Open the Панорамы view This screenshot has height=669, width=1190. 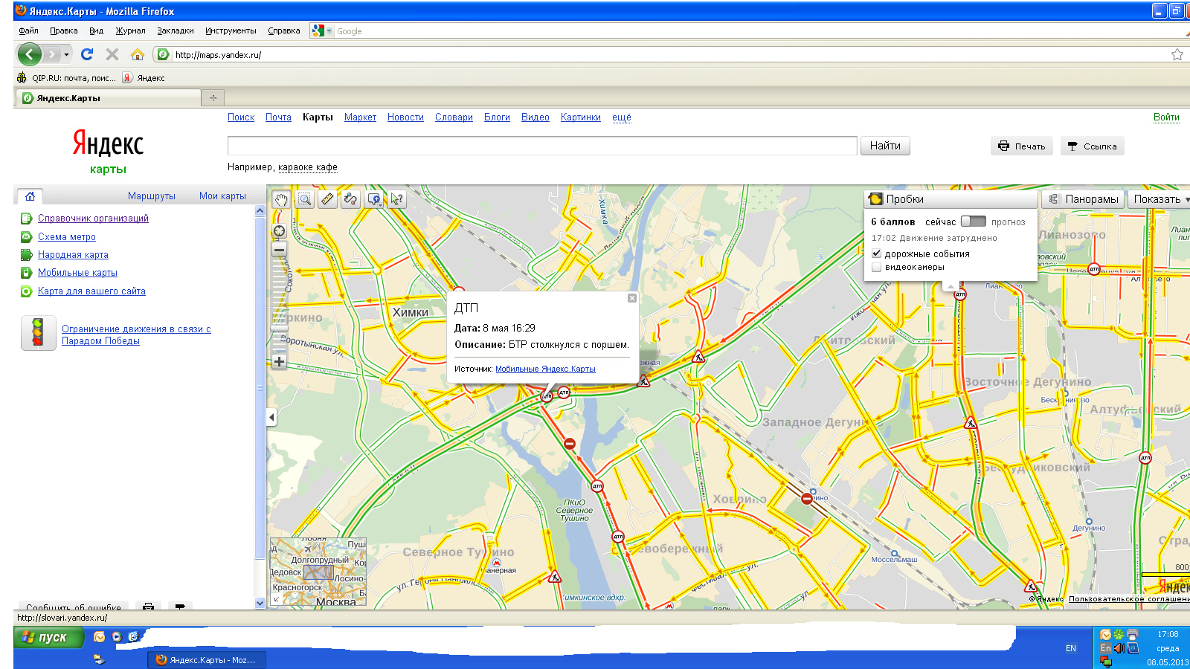coord(1083,199)
